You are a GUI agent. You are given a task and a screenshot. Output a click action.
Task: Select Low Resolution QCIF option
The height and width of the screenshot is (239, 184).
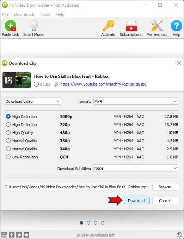(8, 157)
